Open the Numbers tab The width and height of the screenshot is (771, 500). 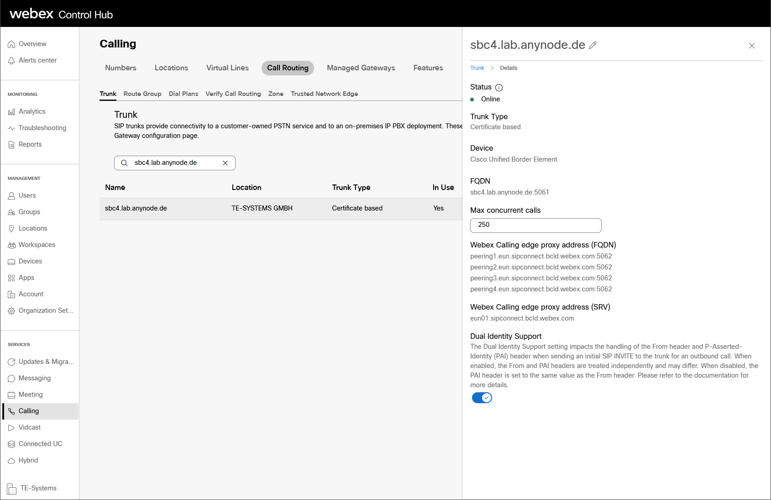[x=121, y=68]
